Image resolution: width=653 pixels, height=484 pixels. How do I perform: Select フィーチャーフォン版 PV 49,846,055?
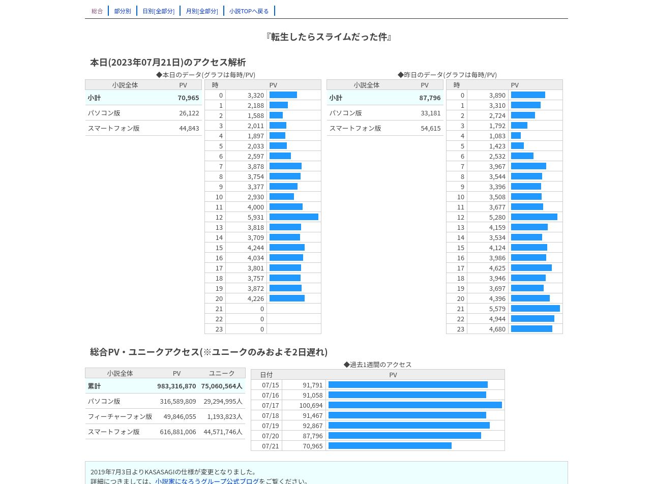click(x=180, y=416)
